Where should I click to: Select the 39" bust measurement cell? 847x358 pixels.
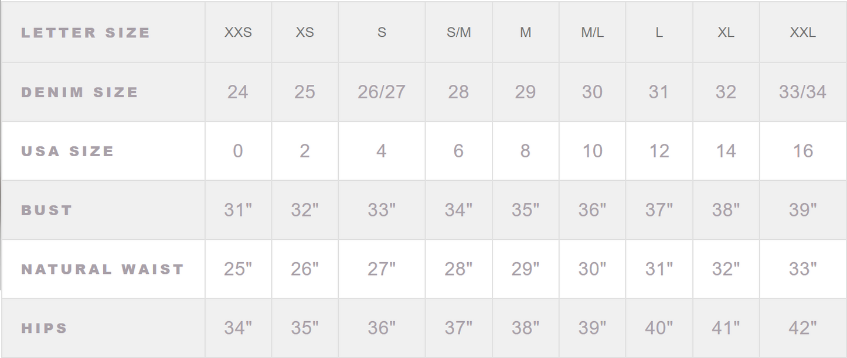click(802, 210)
